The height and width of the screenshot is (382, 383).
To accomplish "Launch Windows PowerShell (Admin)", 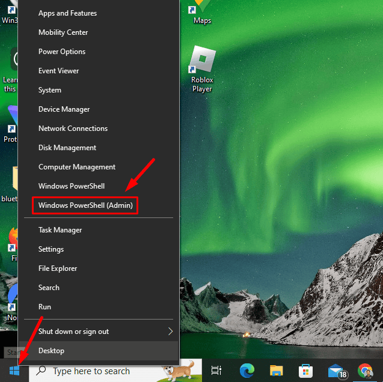I will click(x=99, y=205).
